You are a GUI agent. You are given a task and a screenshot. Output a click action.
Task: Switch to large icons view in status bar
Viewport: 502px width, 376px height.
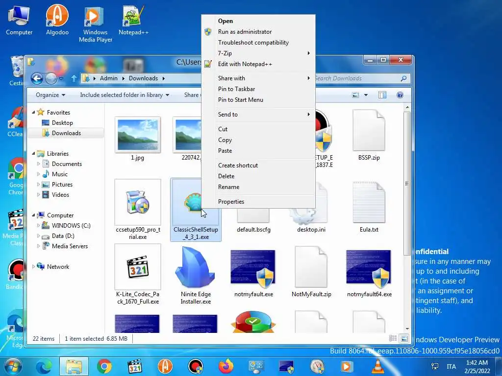404,338
